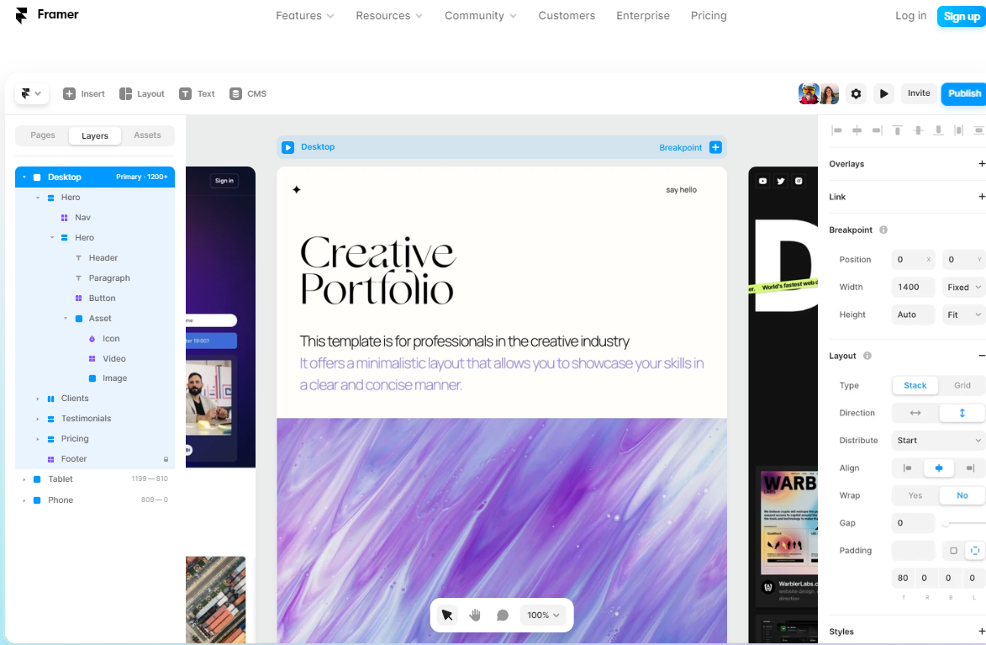Align stack items to center

(939, 468)
